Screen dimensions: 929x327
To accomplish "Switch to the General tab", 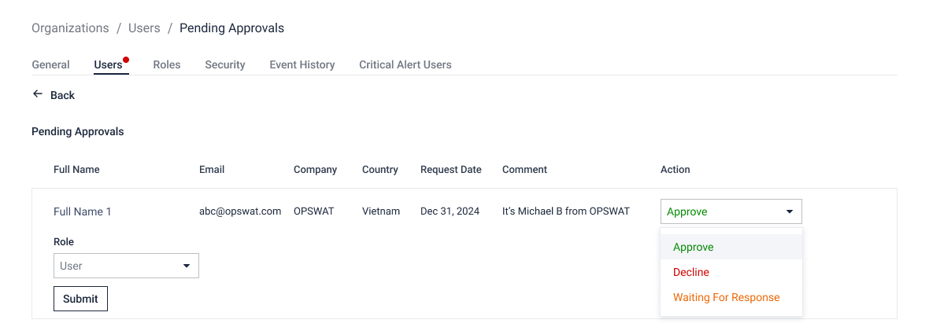I will (x=50, y=65).
